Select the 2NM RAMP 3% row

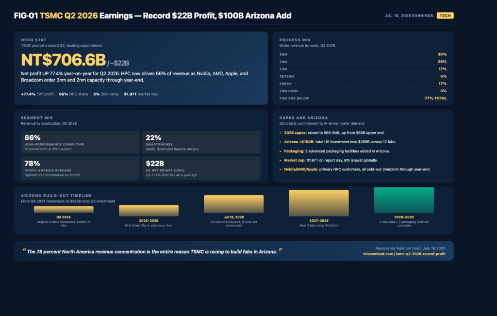point(363,91)
